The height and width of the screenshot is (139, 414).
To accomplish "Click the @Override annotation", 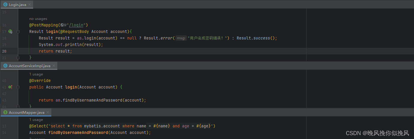I will tap(40, 80).
